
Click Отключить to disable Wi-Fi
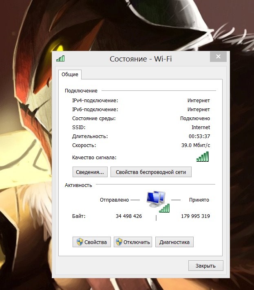coord(133,242)
